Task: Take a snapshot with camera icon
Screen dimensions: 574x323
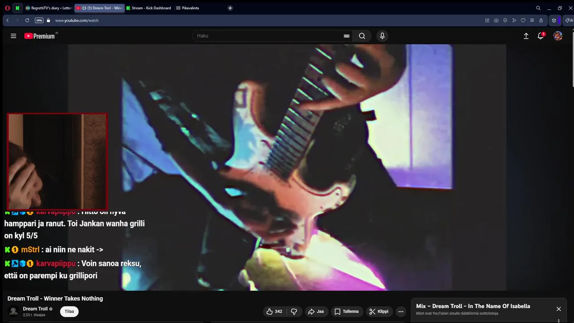Action: (496, 20)
